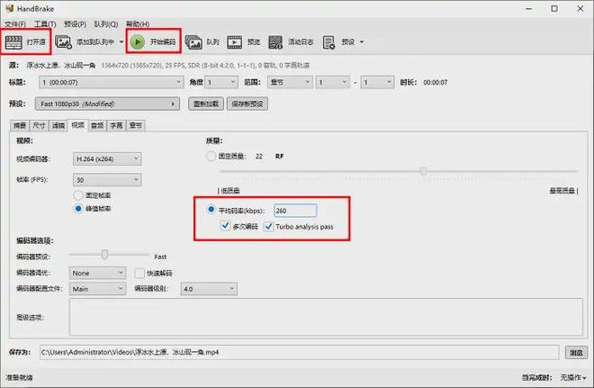Start encoding with the green play icon
The width and height of the screenshot is (594, 388).
(x=137, y=41)
